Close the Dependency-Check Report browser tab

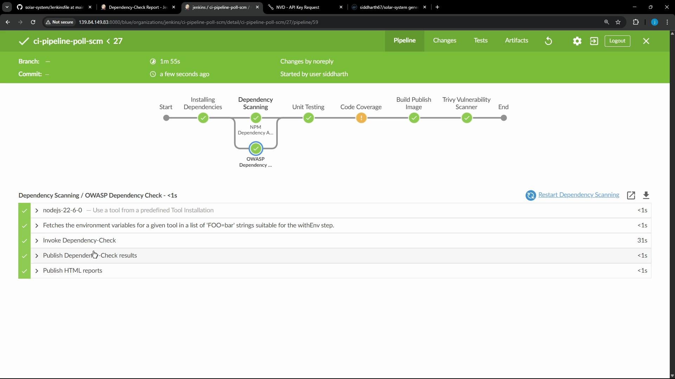[x=174, y=7]
